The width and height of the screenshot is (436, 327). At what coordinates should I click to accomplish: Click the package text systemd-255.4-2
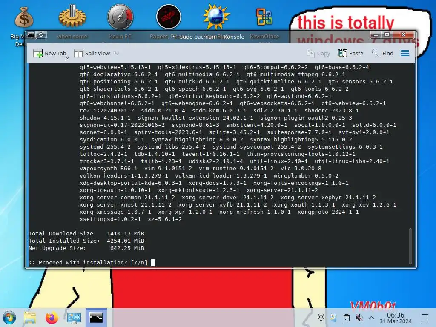coord(105,147)
